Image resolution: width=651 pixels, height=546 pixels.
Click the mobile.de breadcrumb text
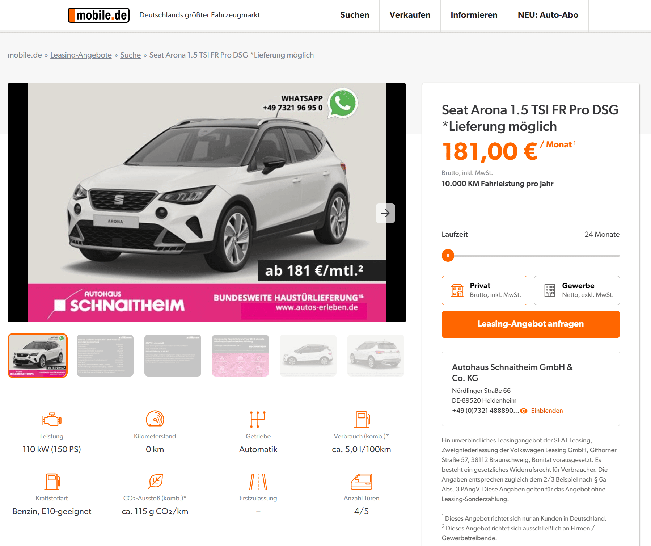pos(25,55)
